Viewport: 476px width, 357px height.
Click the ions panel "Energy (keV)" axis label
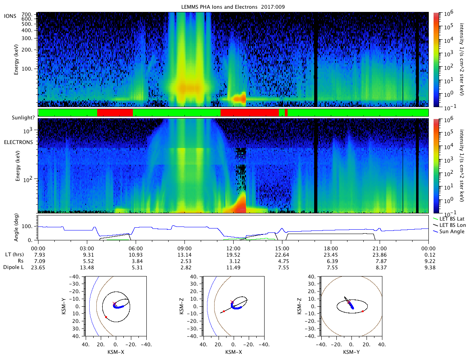[17, 59]
